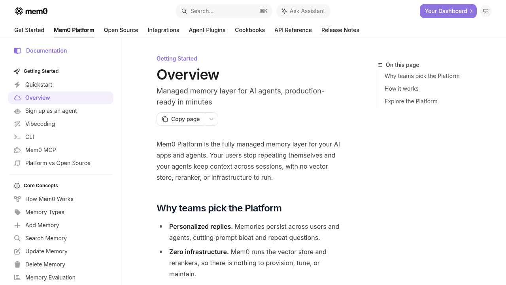Click the Overview cloud icon
Image resolution: width=506 pixels, height=285 pixels.
pyautogui.click(x=17, y=98)
